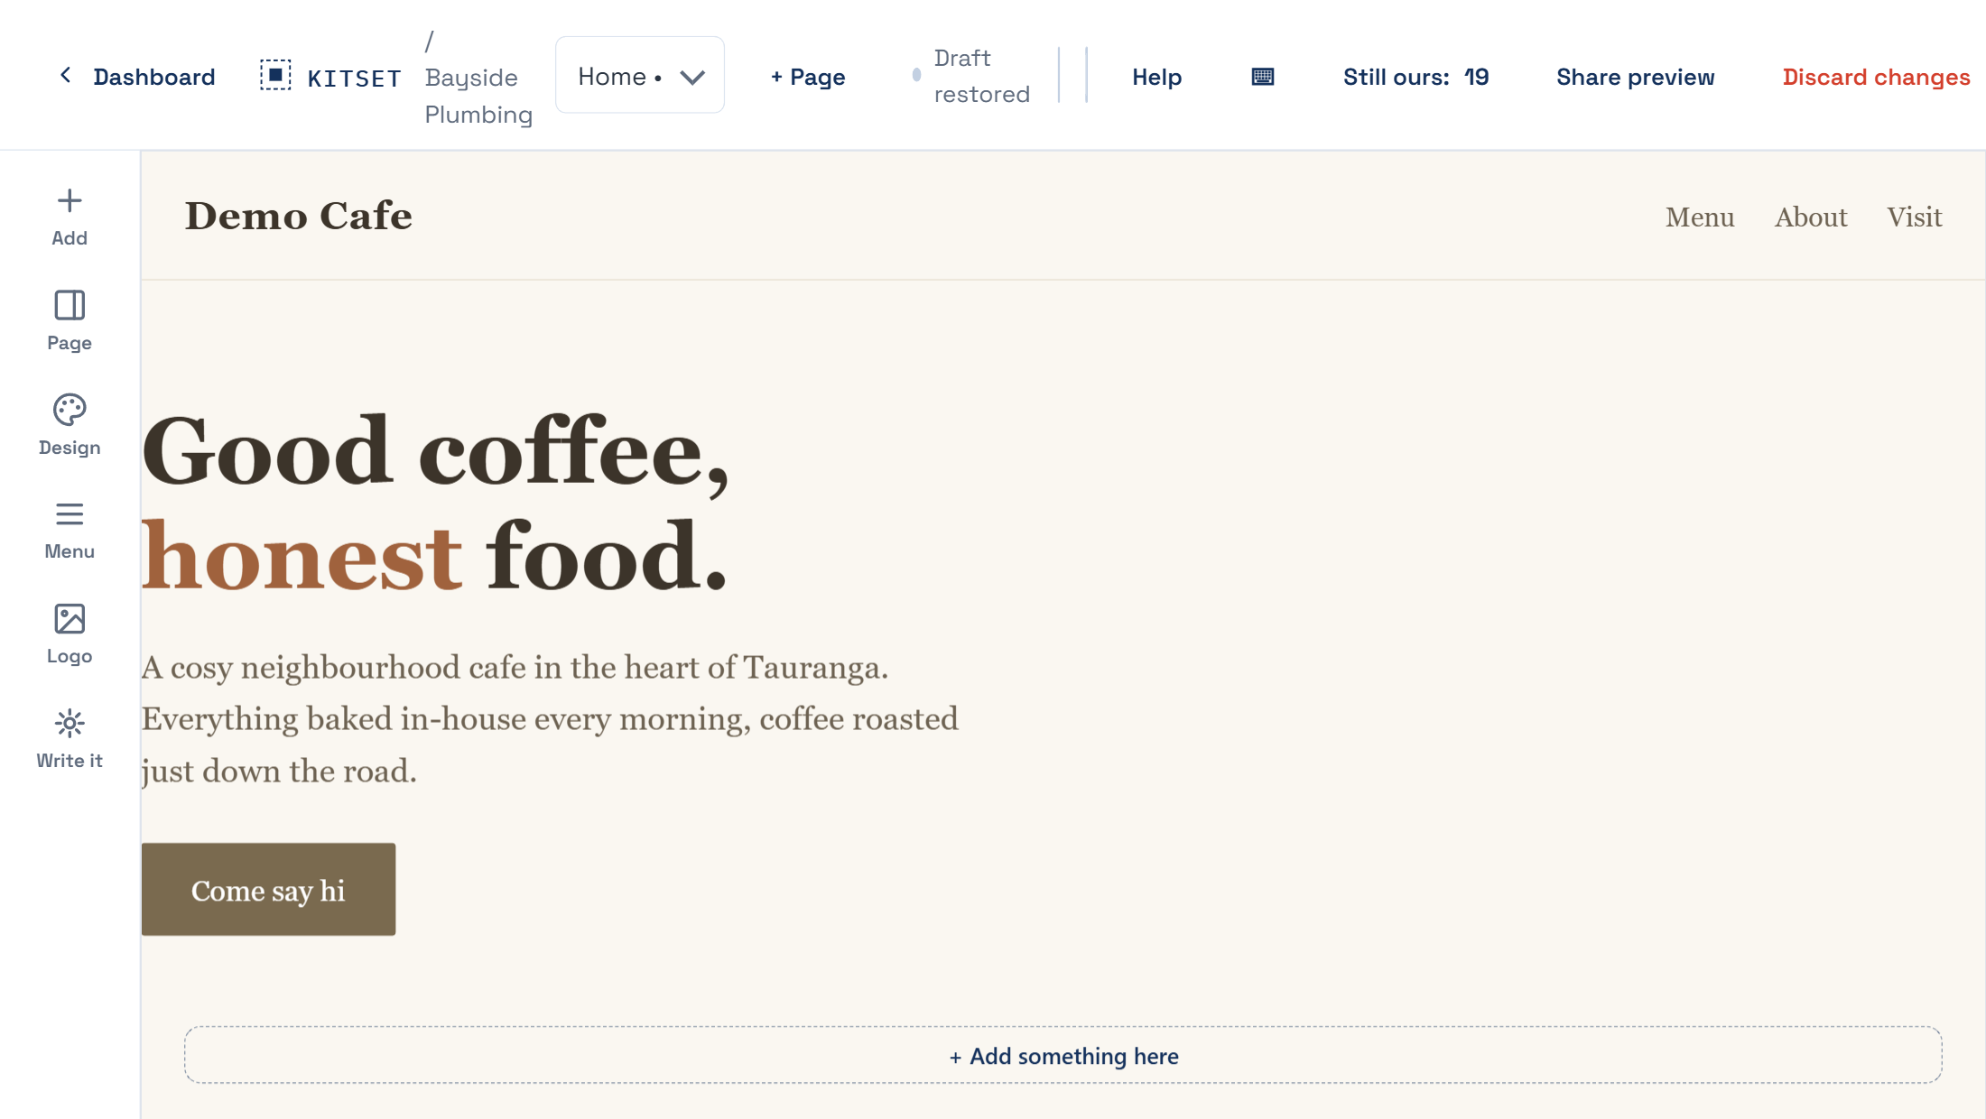Click the Add something here placeholder

[x=1063, y=1055]
